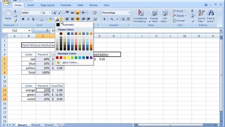This screenshot has width=225, height=127.
Task: Click Delete cells button
Action: pos(180,16)
